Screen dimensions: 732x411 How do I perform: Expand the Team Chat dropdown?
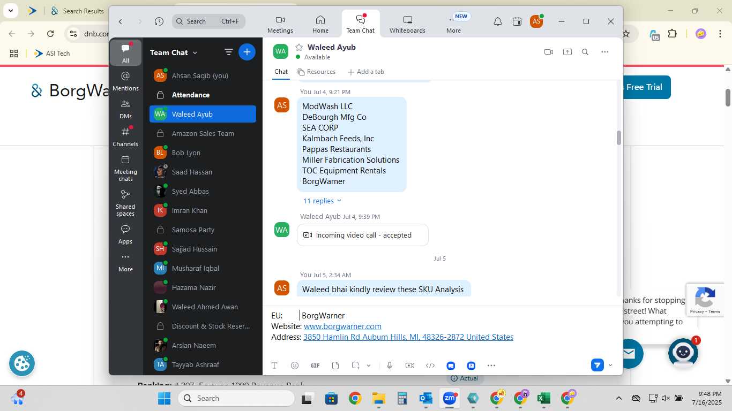point(174,52)
